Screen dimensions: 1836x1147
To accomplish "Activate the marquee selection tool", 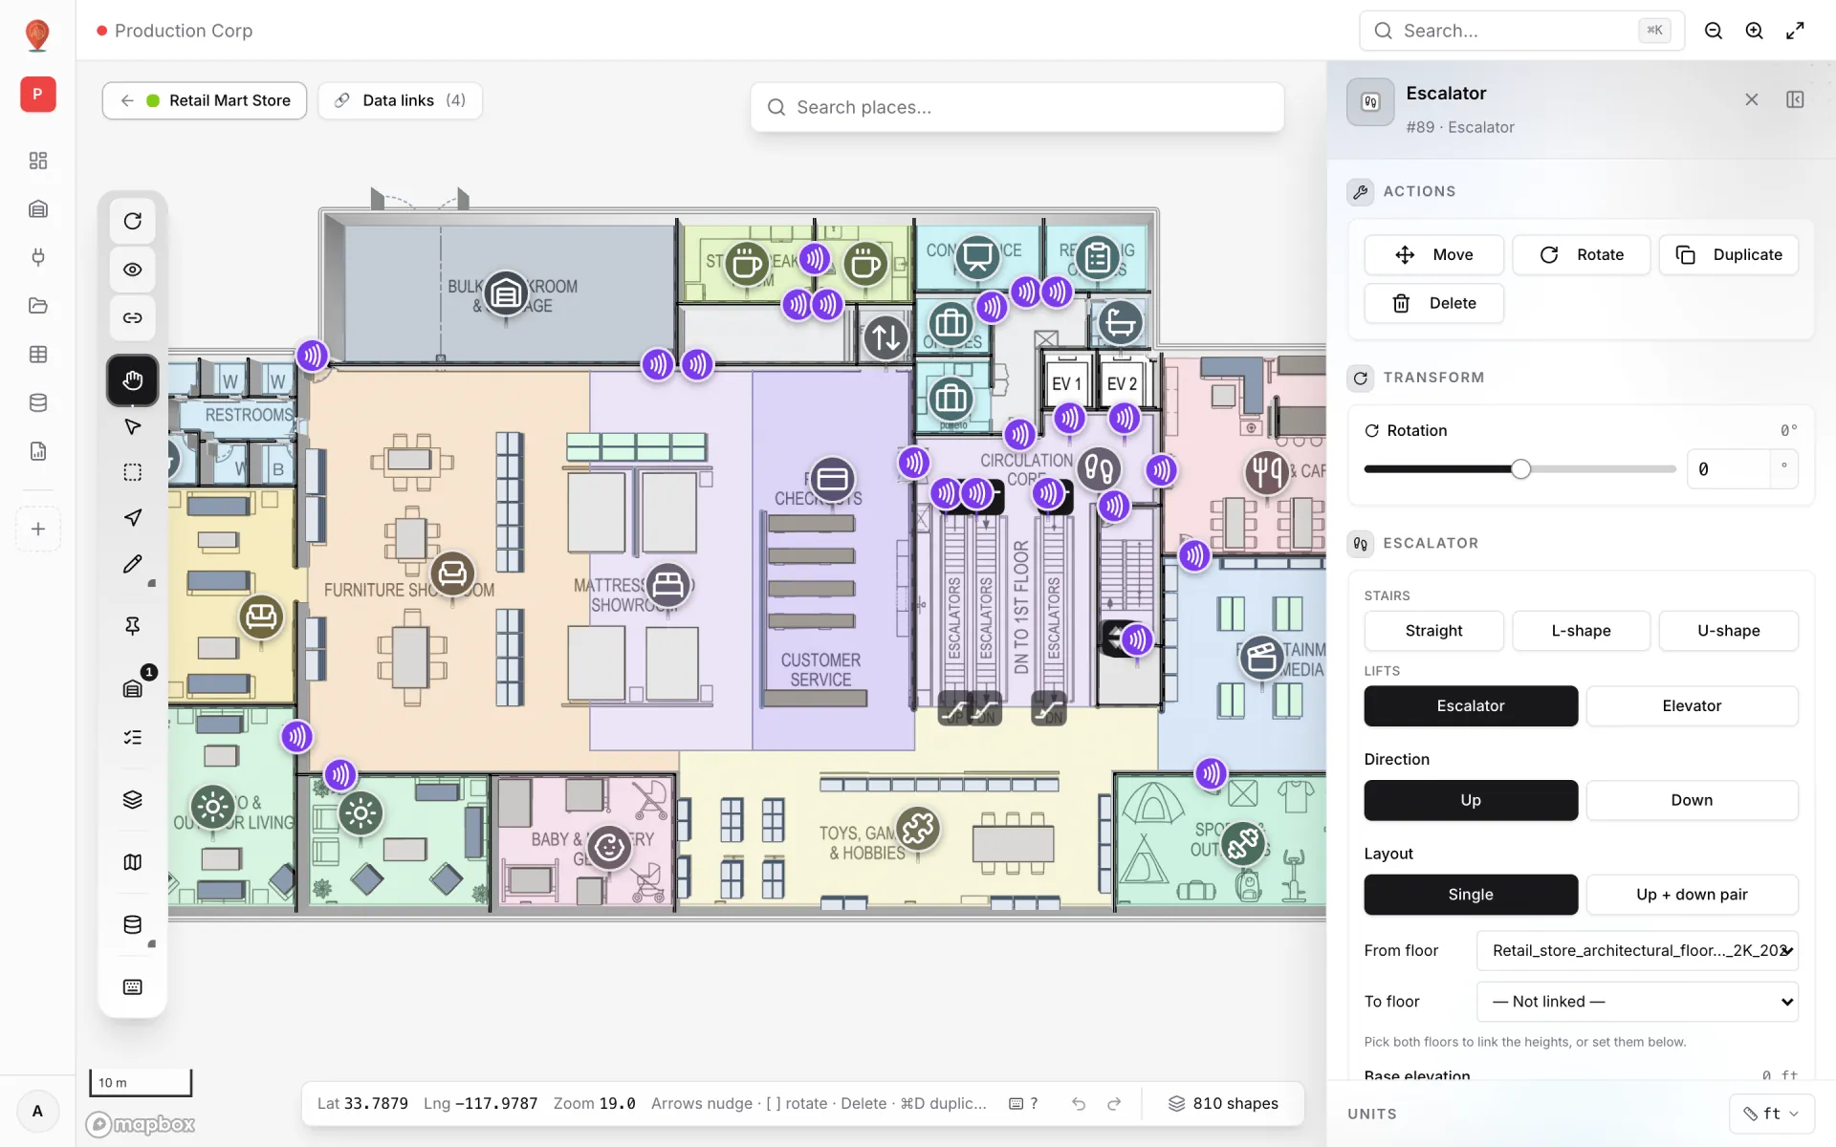I will tap(133, 472).
